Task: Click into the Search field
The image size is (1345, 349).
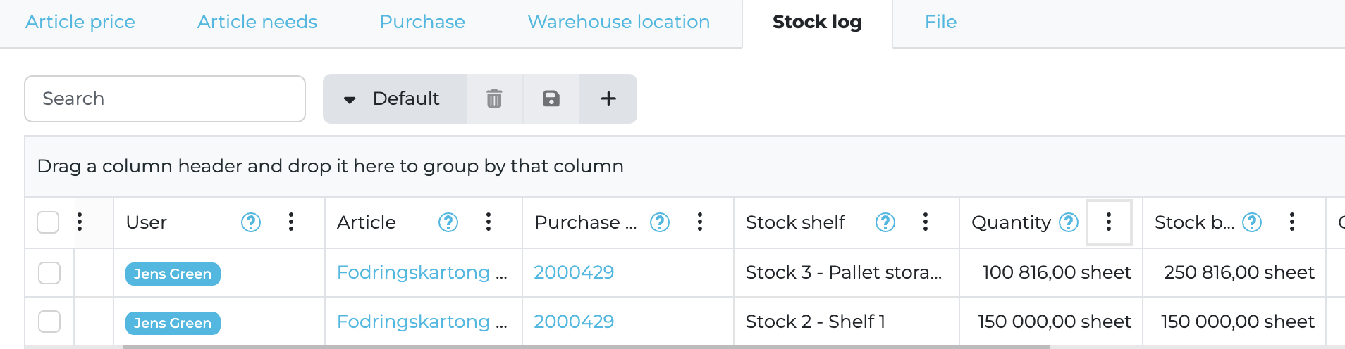Action: [165, 99]
